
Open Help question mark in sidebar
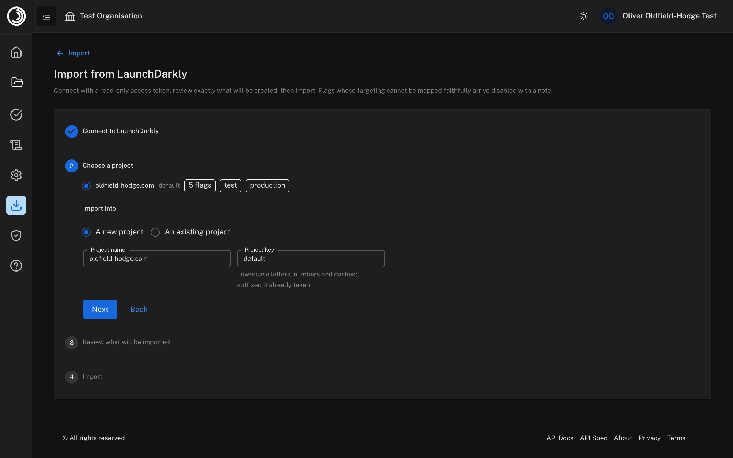(16, 266)
